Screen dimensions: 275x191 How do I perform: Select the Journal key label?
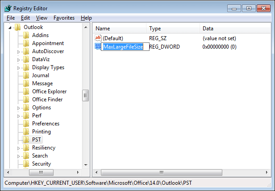coord(41,75)
